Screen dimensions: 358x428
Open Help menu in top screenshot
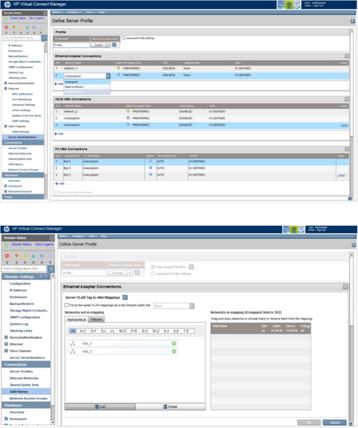coord(103,12)
